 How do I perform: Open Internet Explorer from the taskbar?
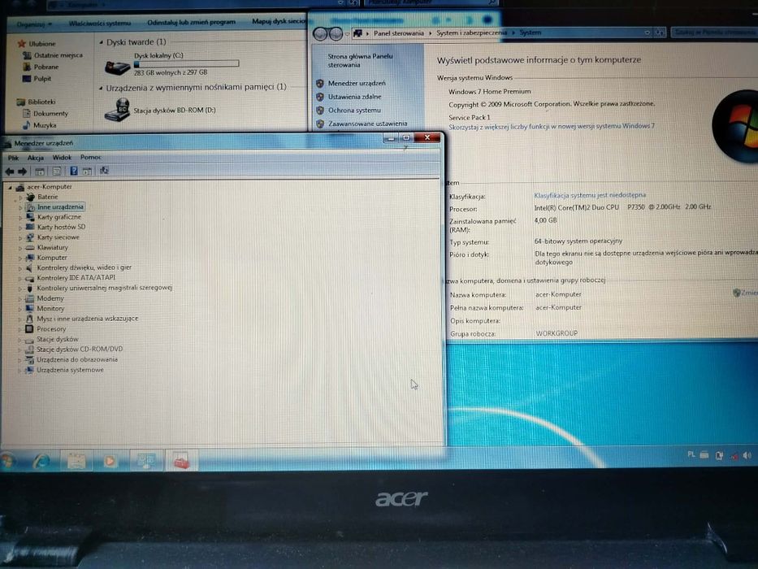tap(41, 461)
